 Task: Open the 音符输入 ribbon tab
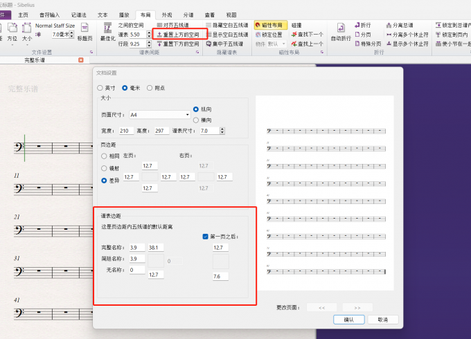[50, 15]
